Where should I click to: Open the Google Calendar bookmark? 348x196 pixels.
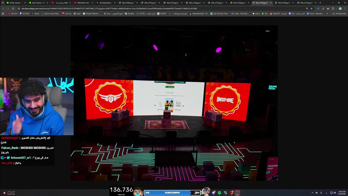[x=92, y=14]
